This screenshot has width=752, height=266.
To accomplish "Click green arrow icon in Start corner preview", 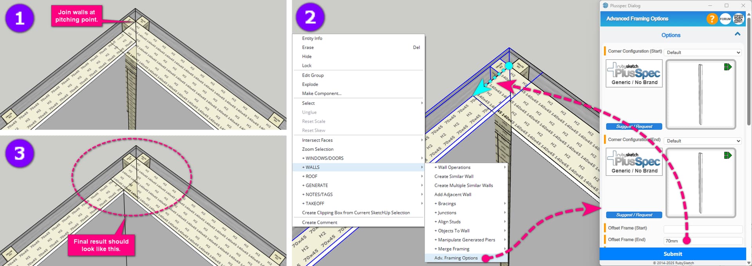I will [728, 67].
